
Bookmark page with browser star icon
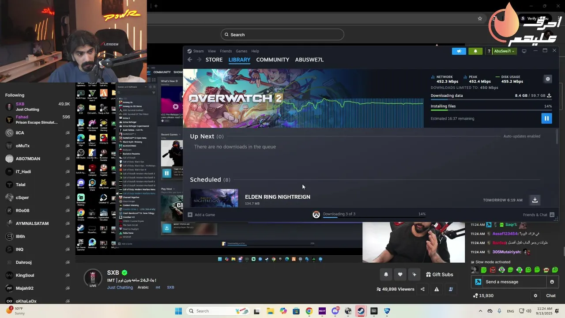(x=480, y=19)
